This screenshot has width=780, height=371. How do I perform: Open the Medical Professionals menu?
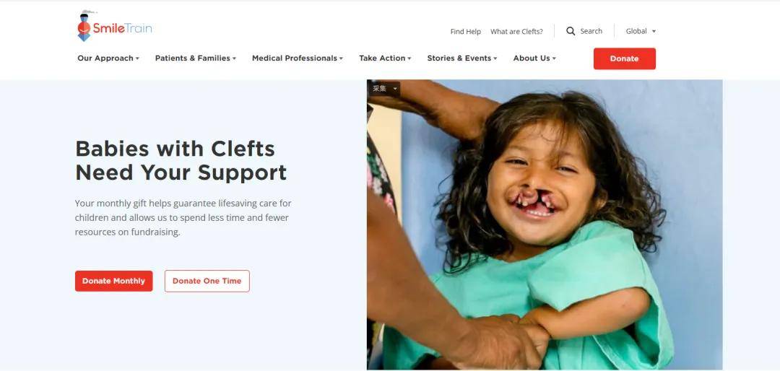(x=298, y=58)
